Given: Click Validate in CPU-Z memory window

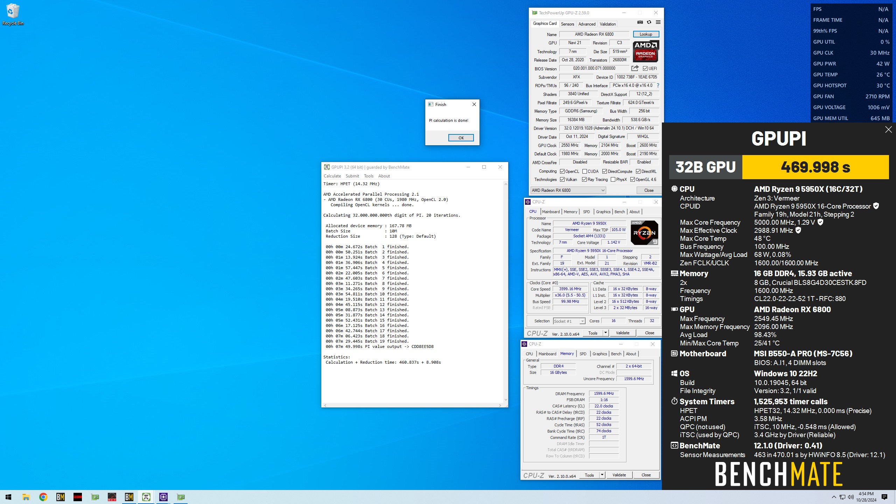Looking at the screenshot, I should click(x=619, y=475).
